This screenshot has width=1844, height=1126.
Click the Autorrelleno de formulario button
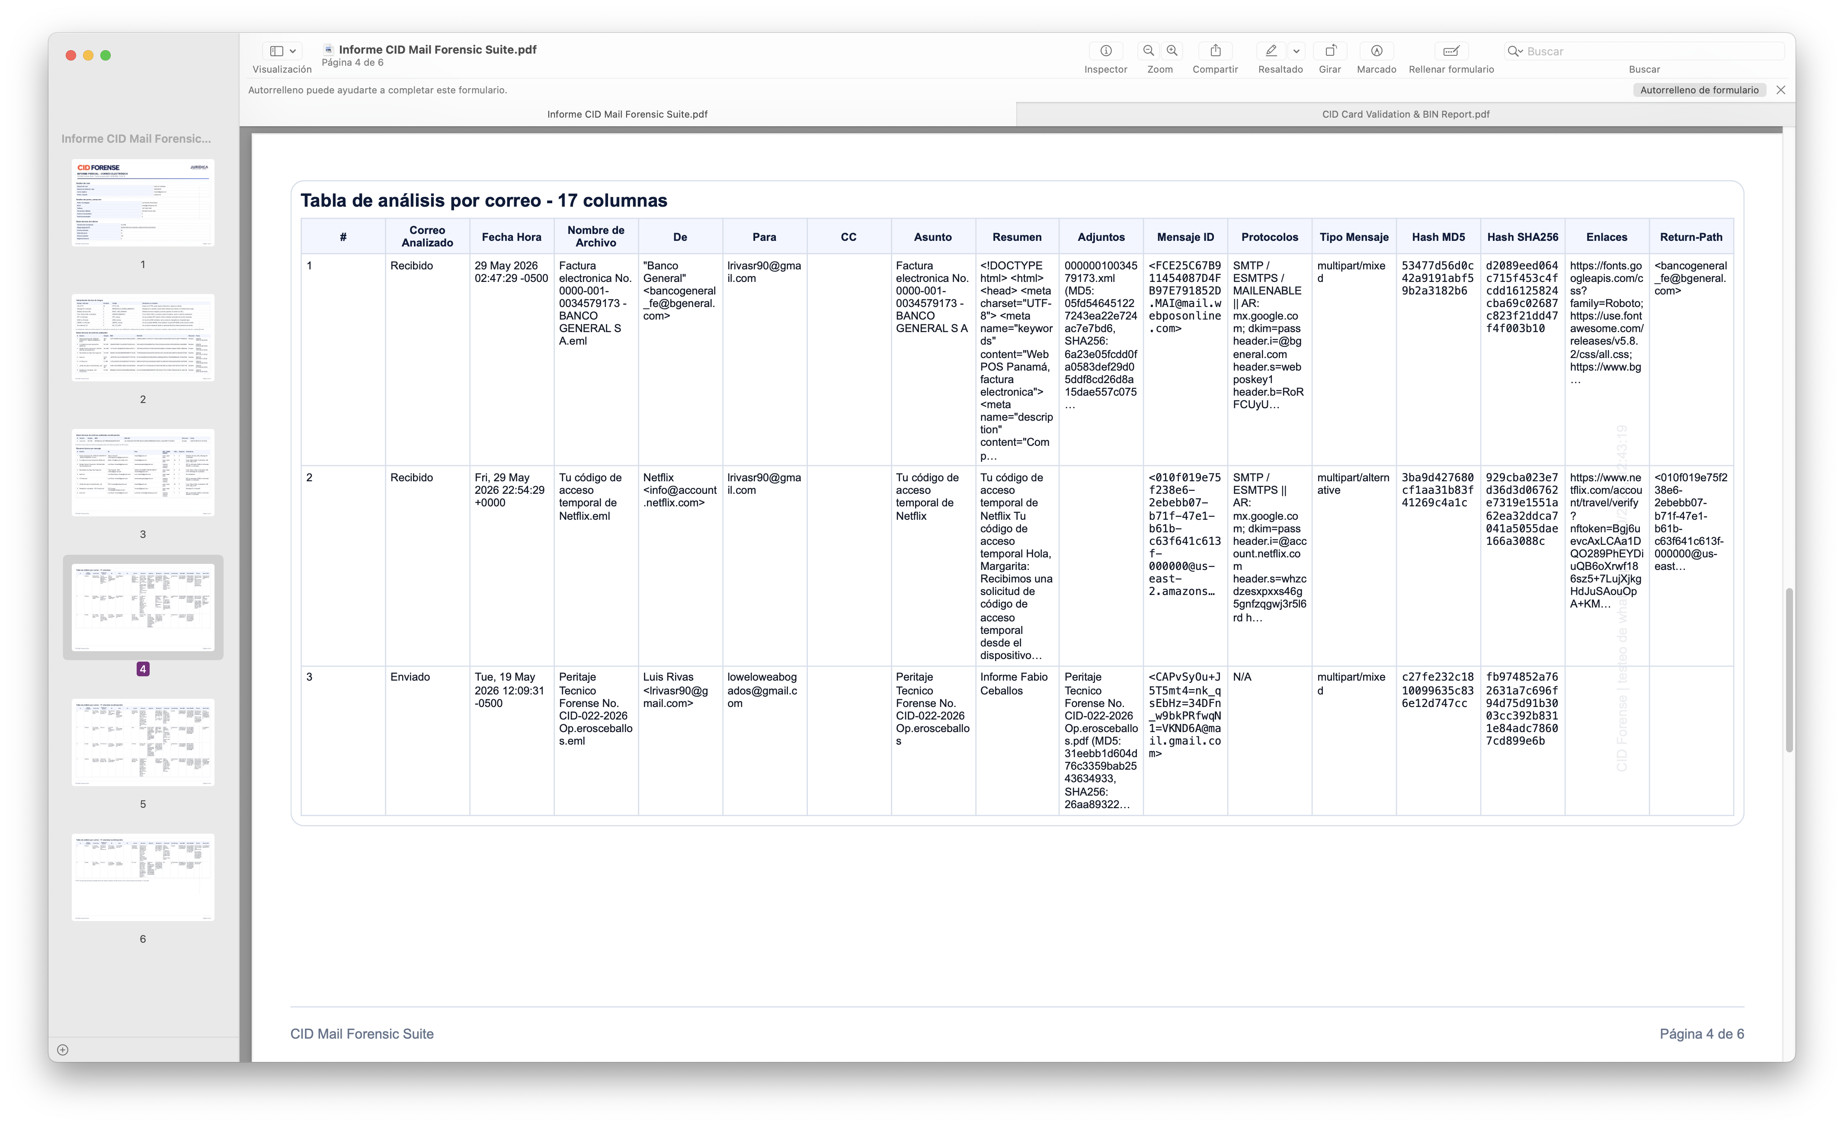click(x=1700, y=90)
